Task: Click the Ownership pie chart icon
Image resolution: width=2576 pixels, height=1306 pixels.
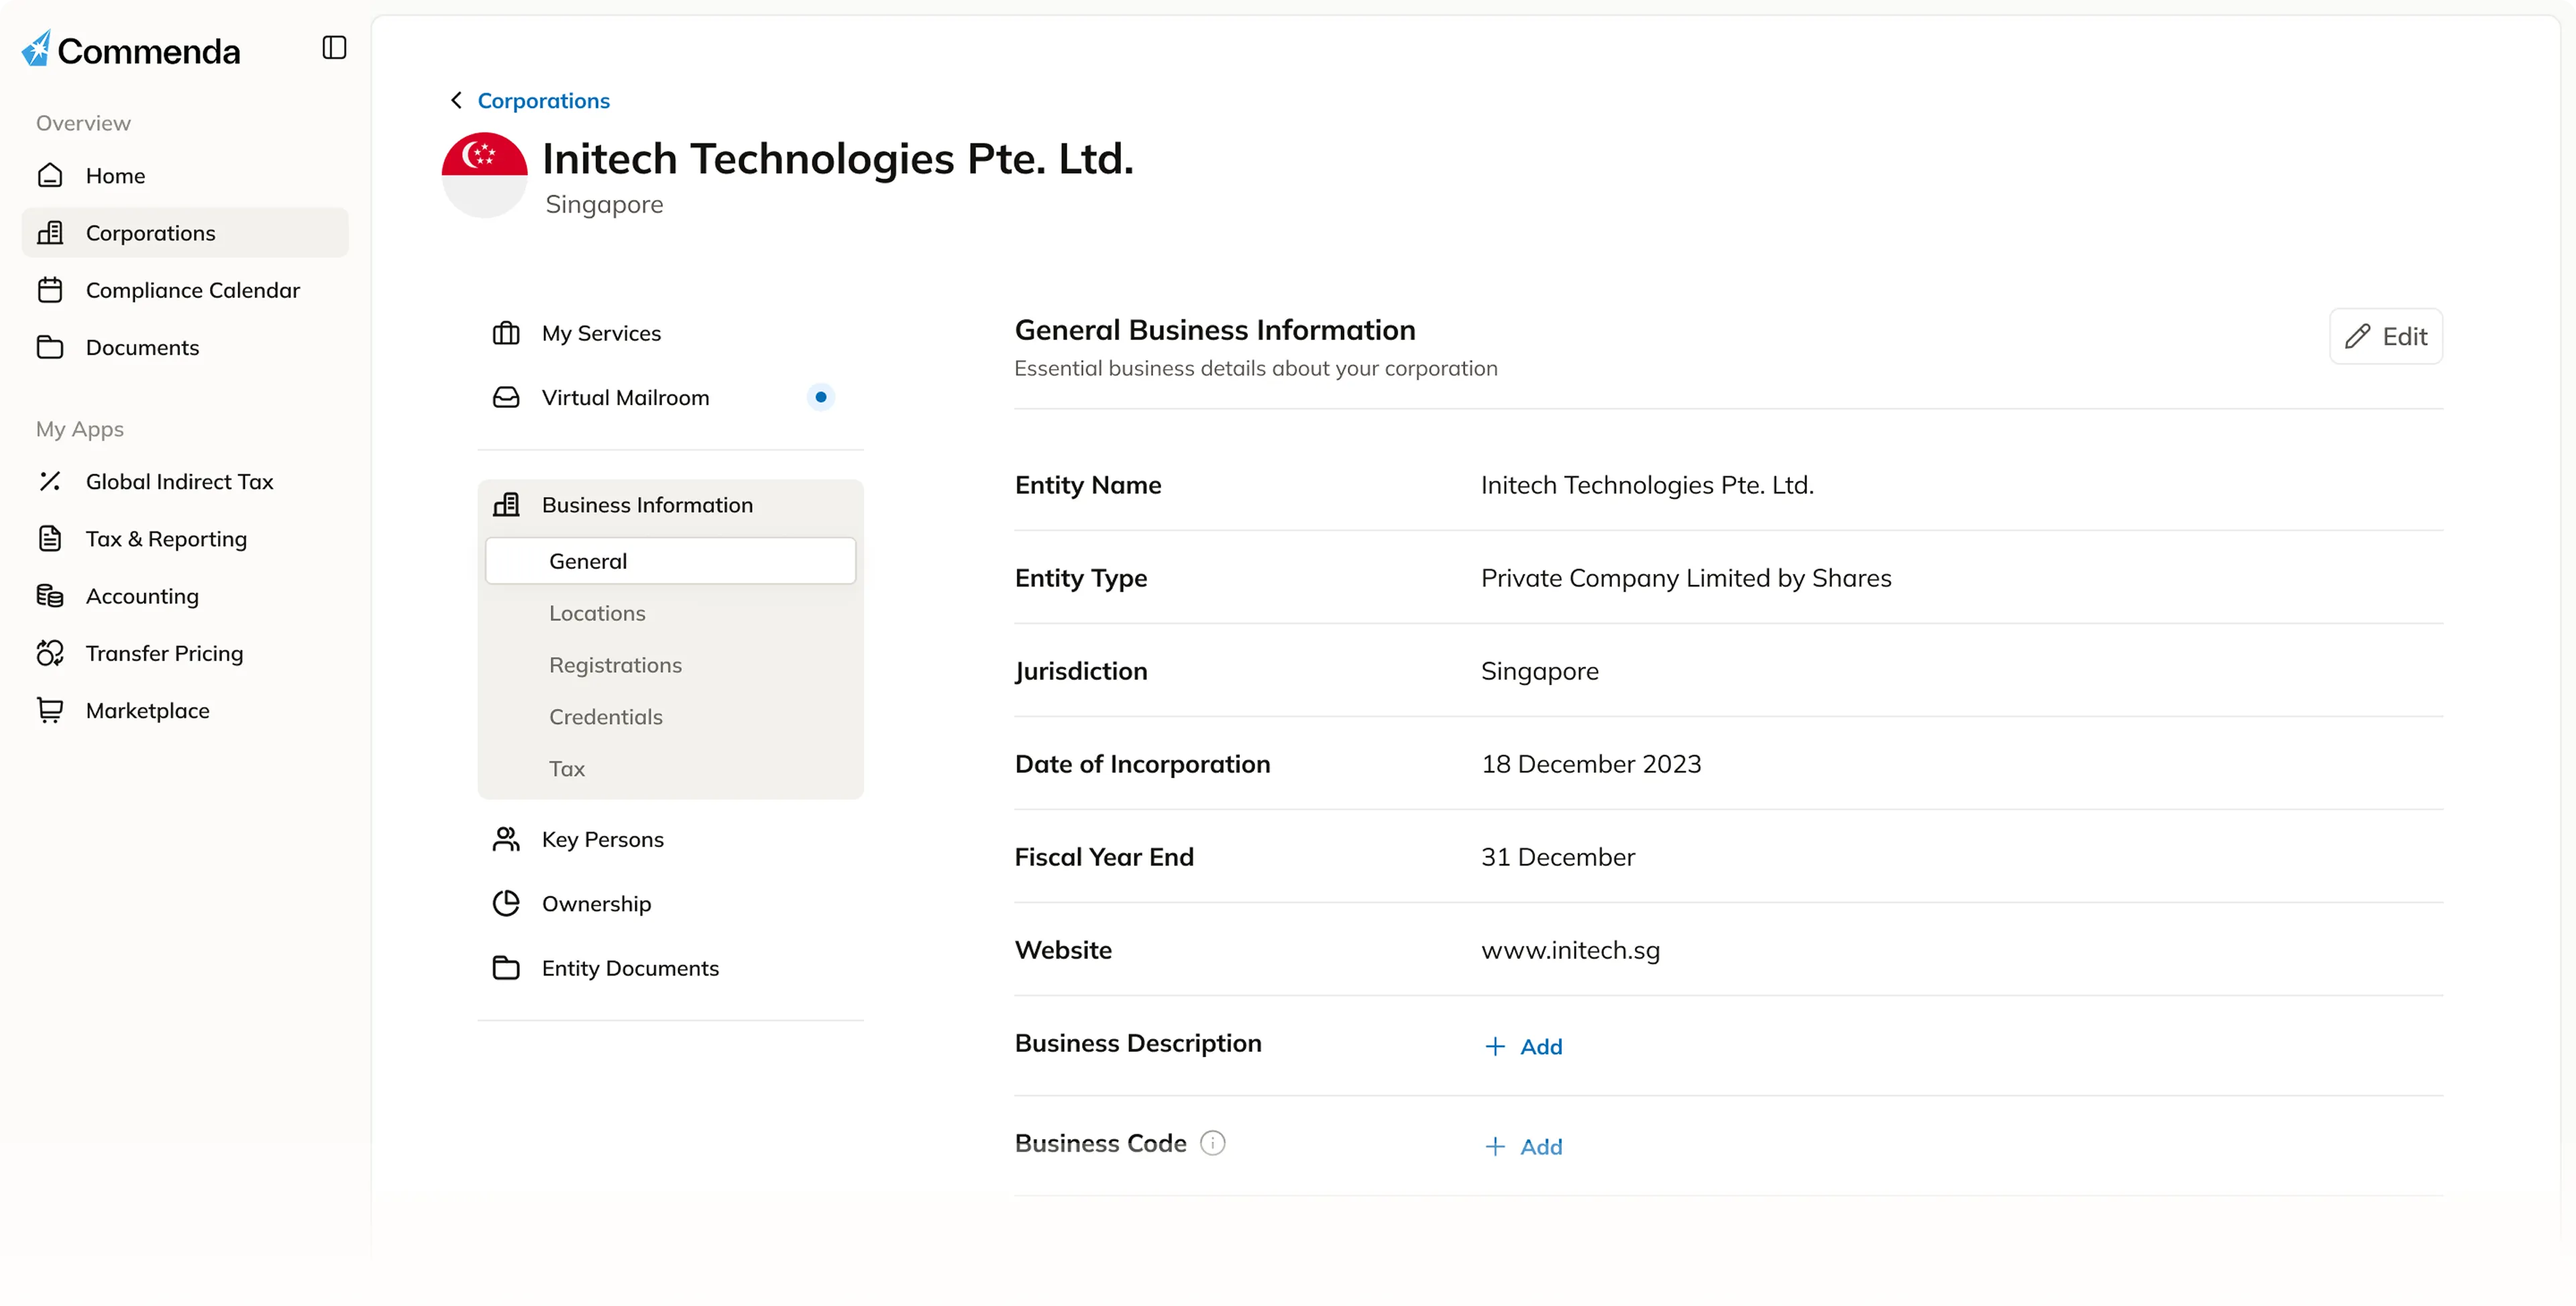Action: [x=506, y=903]
